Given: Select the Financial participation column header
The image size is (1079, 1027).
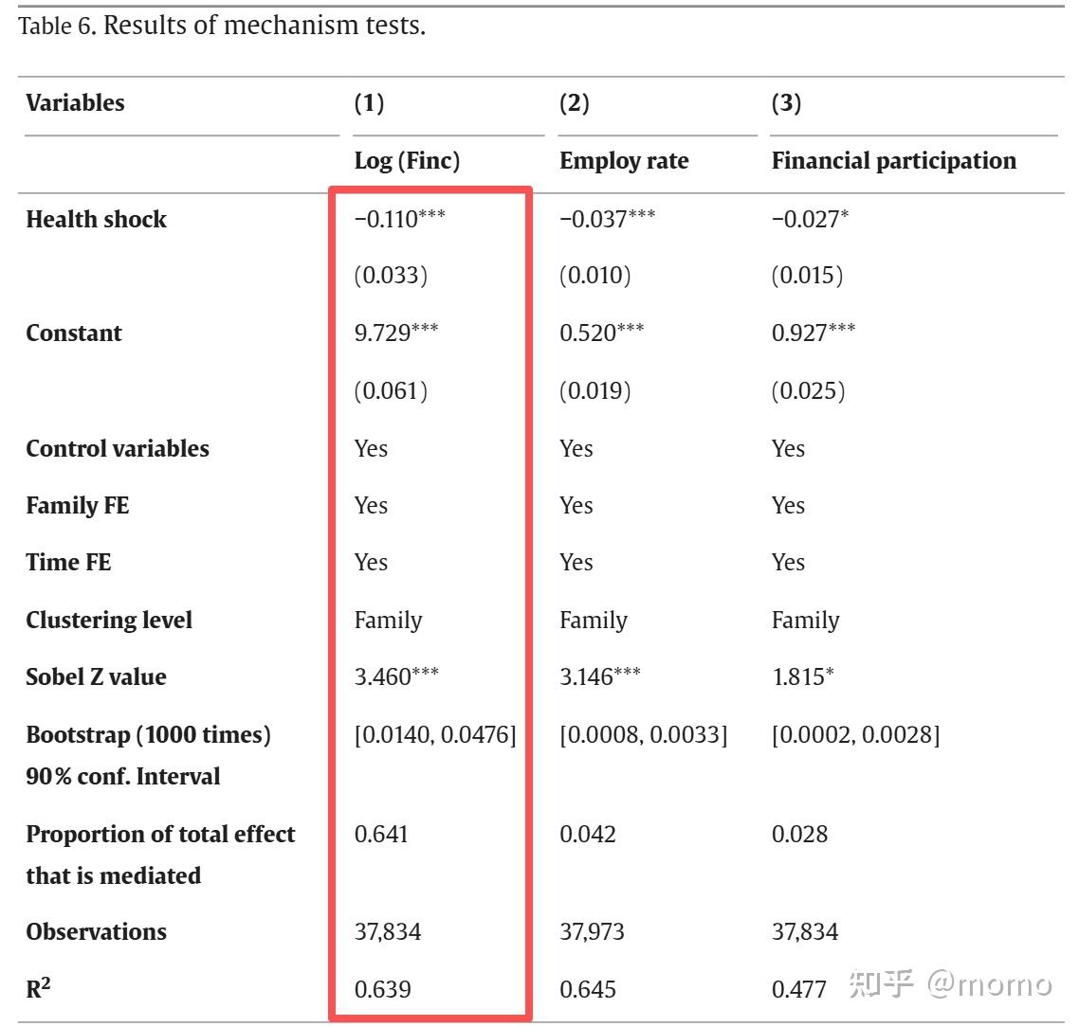Looking at the screenshot, I should click(x=893, y=161).
